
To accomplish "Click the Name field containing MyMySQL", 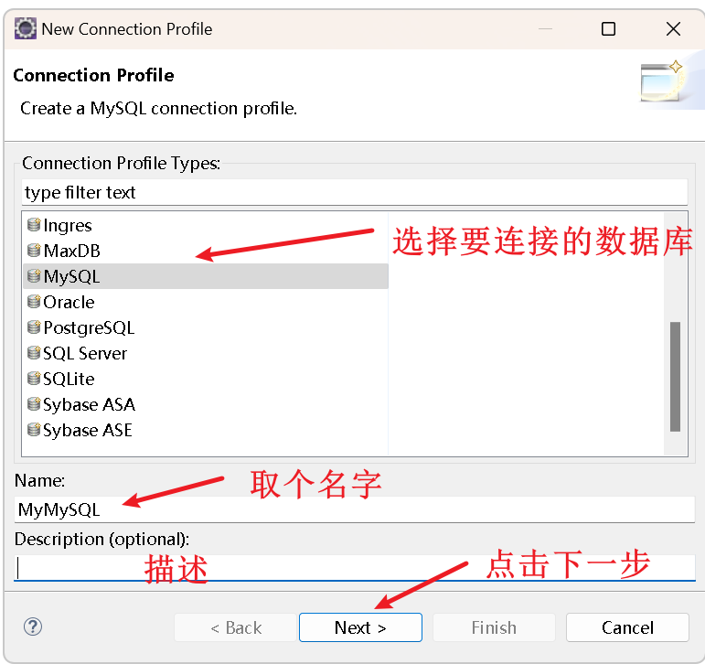I will point(355,509).
